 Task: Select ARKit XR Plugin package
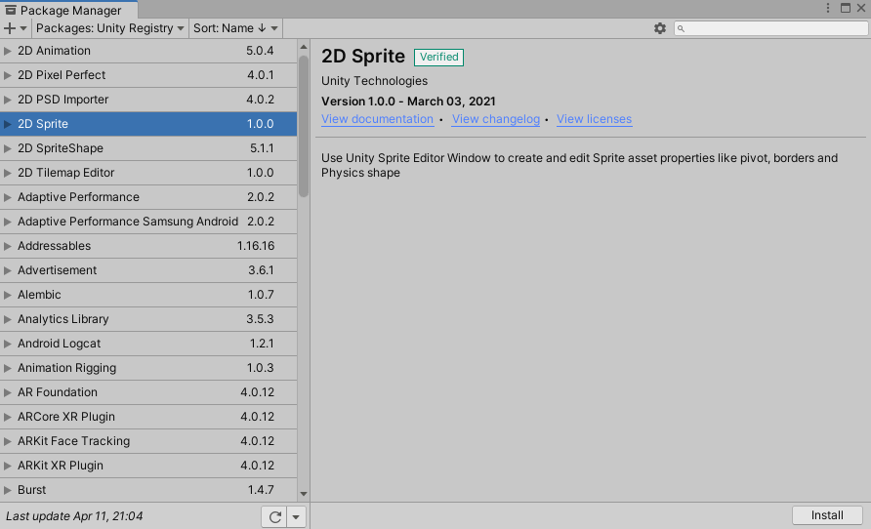pyautogui.click(x=148, y=466)
